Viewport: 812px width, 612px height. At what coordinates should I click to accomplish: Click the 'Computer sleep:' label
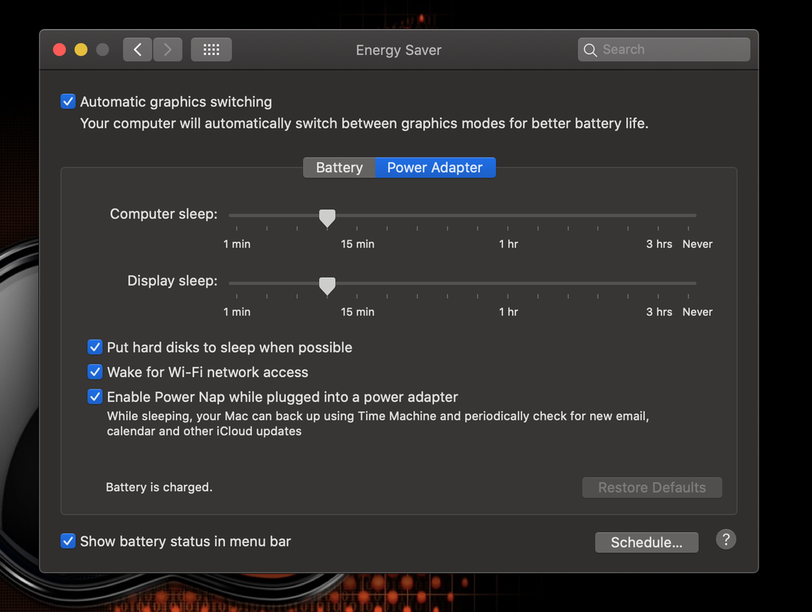pyautogui.click(x=164, y=214)
